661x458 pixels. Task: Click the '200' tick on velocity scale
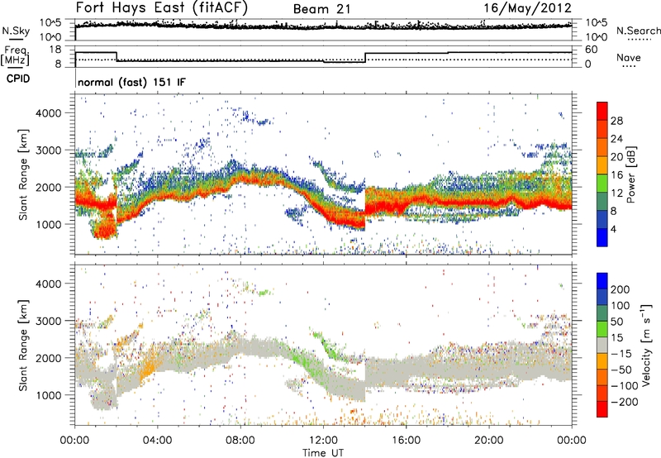click(x=621, y=289)
